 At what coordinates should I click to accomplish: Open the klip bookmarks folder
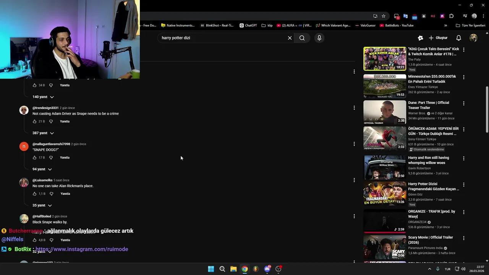[267, 26]
